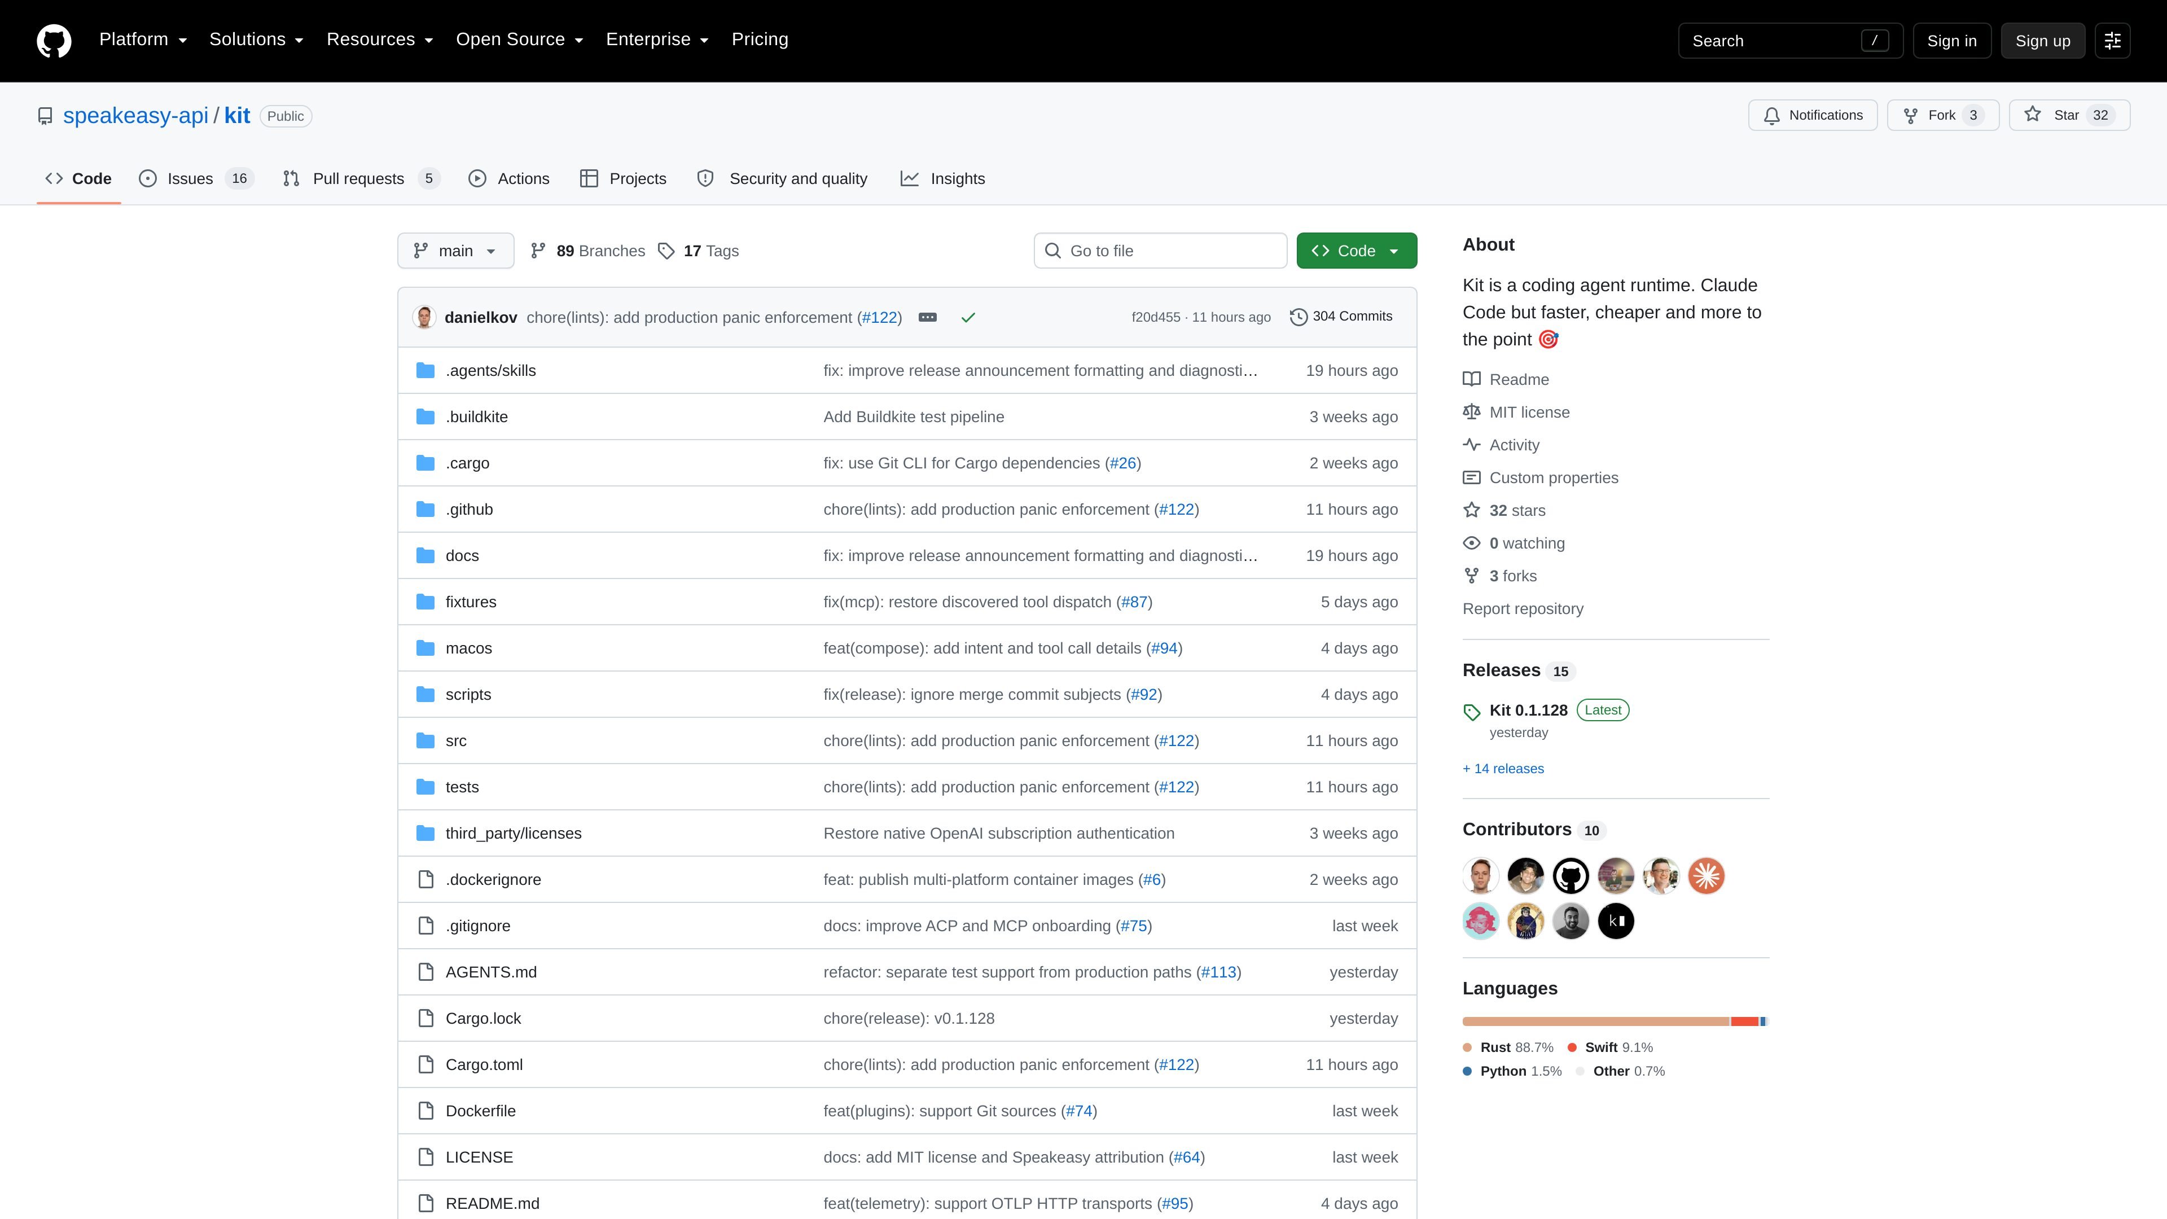Image resolution: width=2167 pixels, height=1219 pixels.
Task: Click the Sign in button
Action: (1951, 41)
